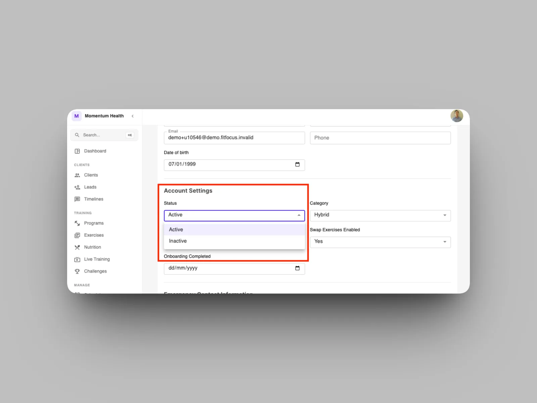The width and height of the screenshot is (537, 403).
Task: Open the Clients page
Action: pos(91,175)
